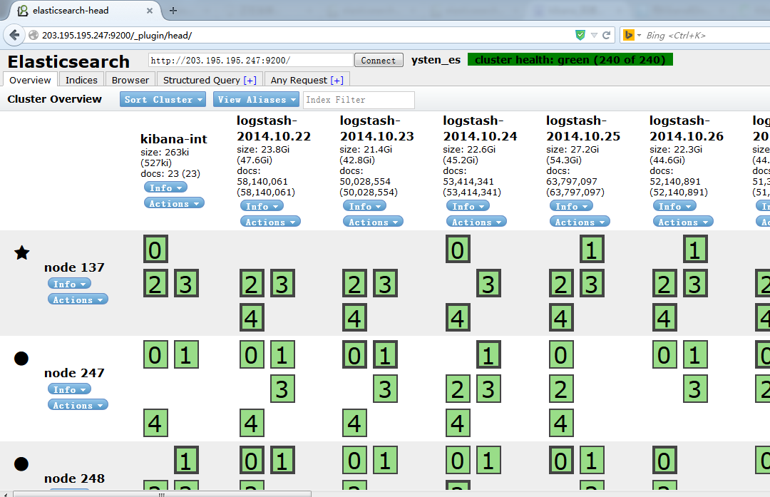Switch to the Overview tab
770x497 pixels.
tap(30, 80)
